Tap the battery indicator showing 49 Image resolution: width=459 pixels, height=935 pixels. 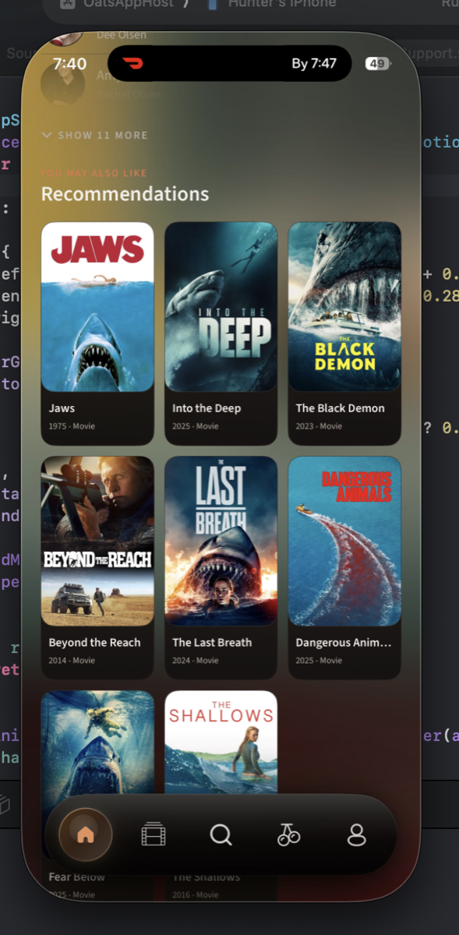point(377,64)
